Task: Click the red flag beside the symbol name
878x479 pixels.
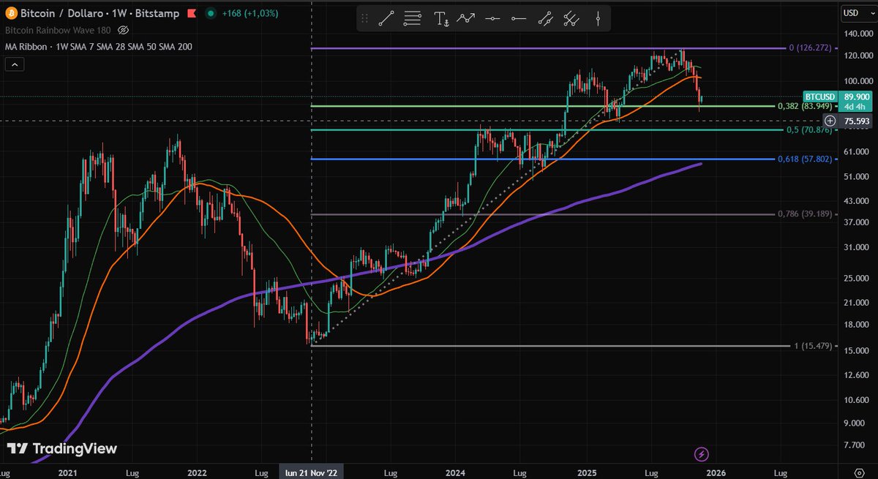Action: click(190, 12)
